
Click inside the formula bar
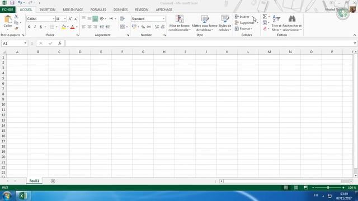209,44
